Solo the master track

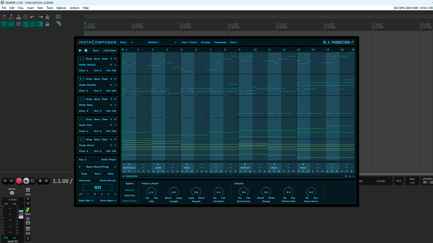(28, 204)
